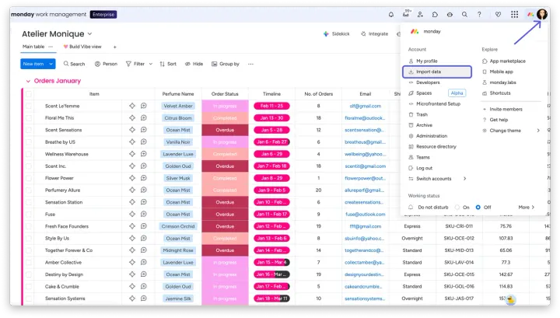Open the Filter dropdown arrow

[151, 64]
